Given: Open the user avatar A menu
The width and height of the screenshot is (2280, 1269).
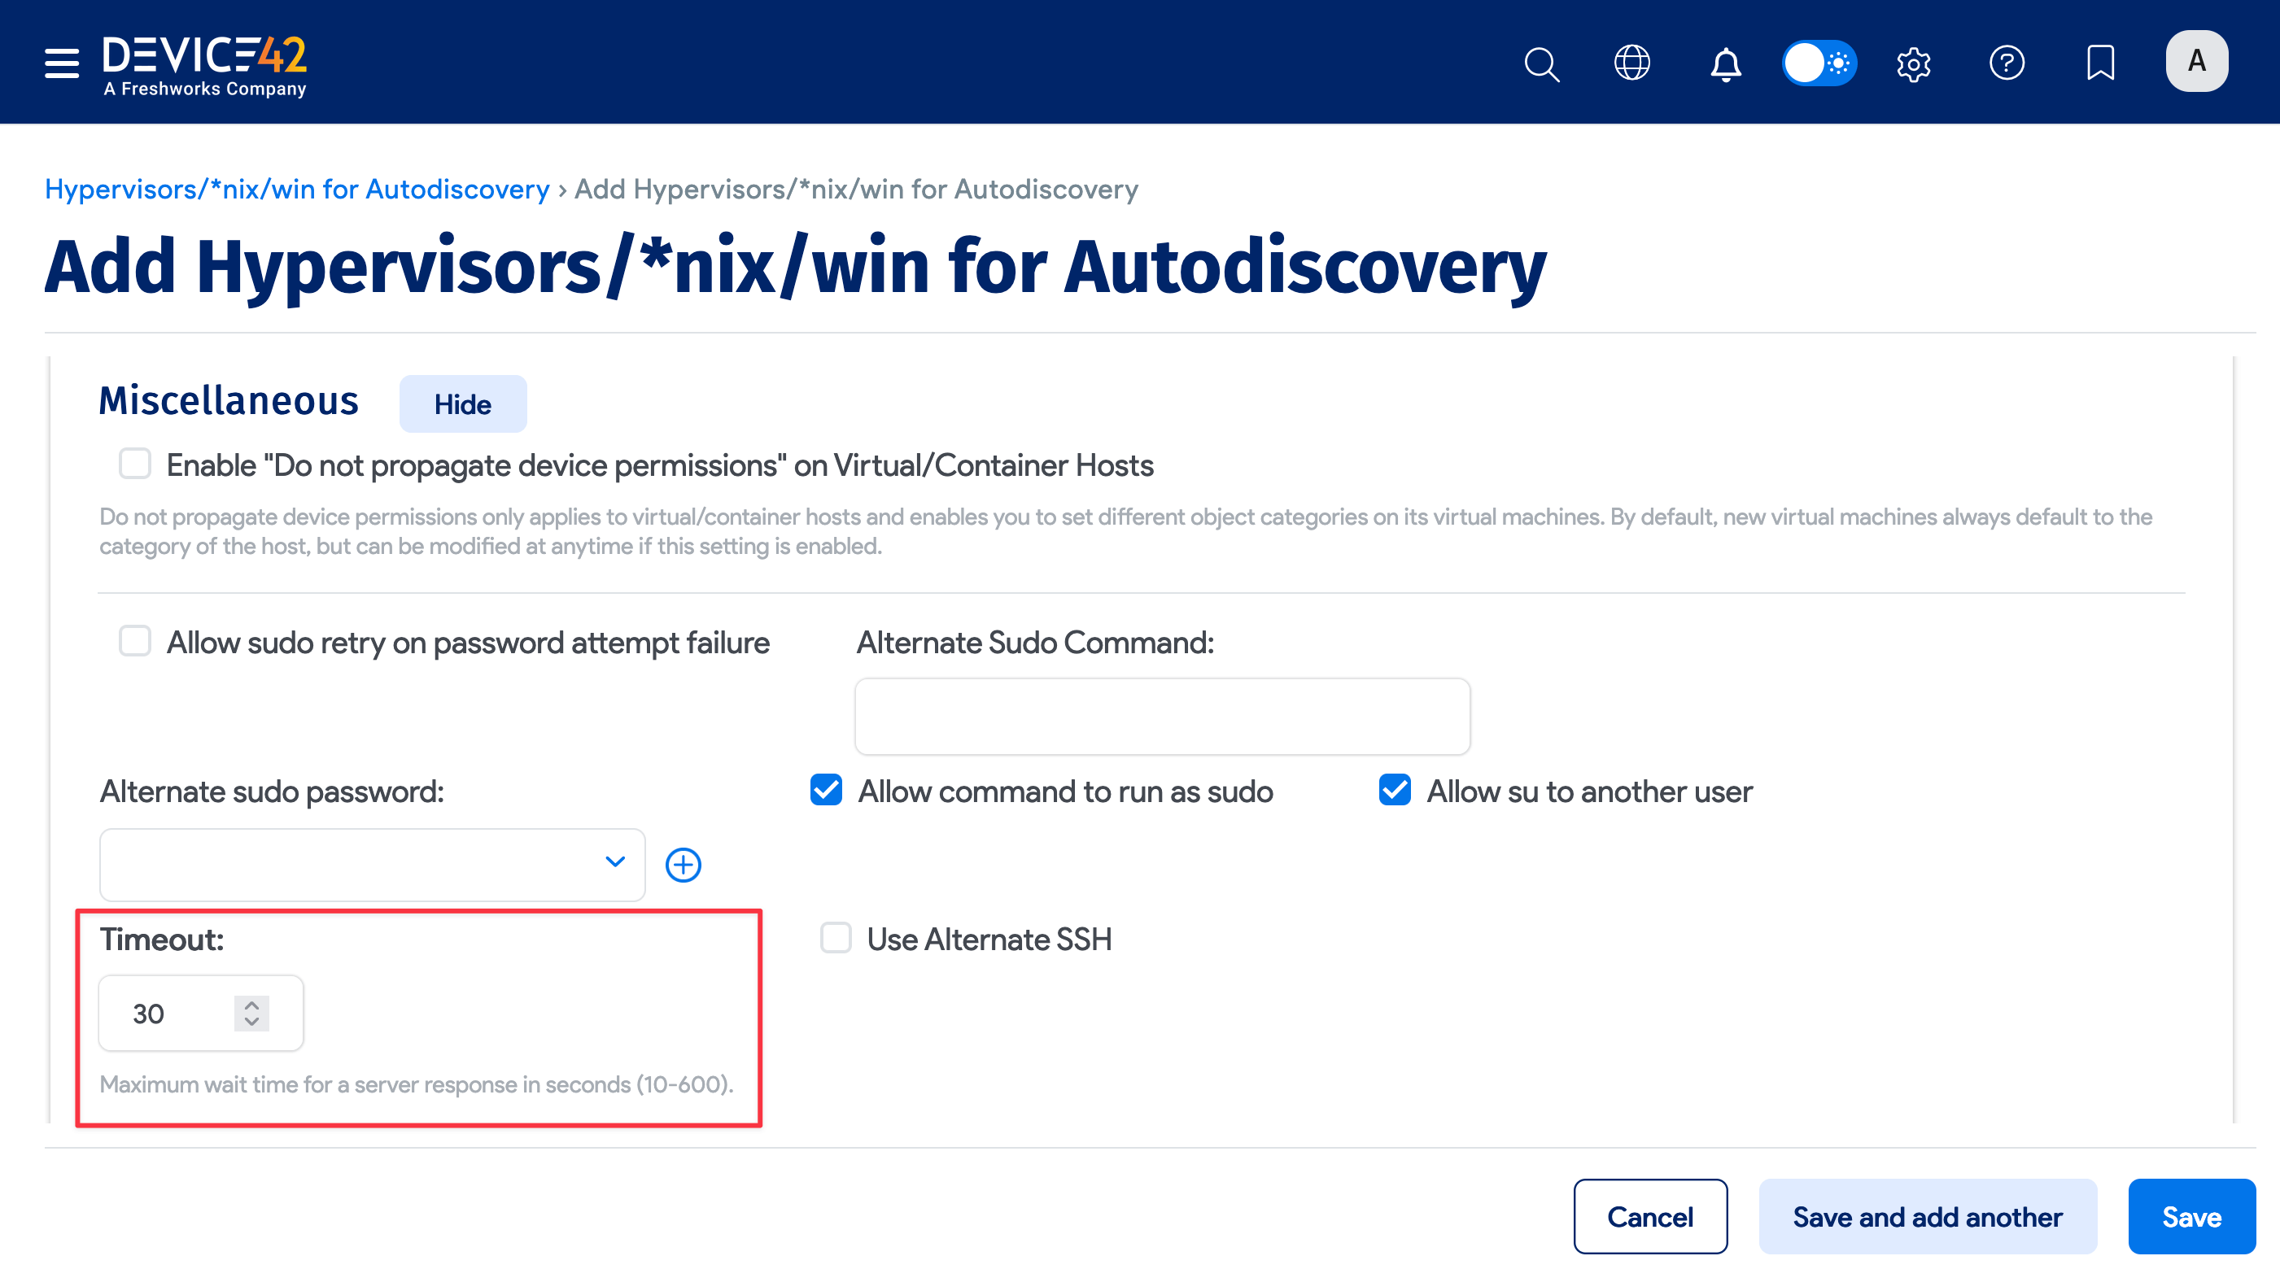Looking at the screenshot, I should tap(2196, 62).
